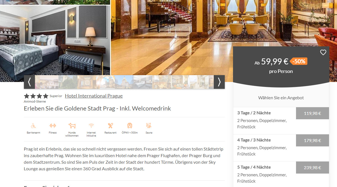Click the Hunde willkommen dog icon
Viewport: 337px width, 187px height.
click(x=72, y=126)
